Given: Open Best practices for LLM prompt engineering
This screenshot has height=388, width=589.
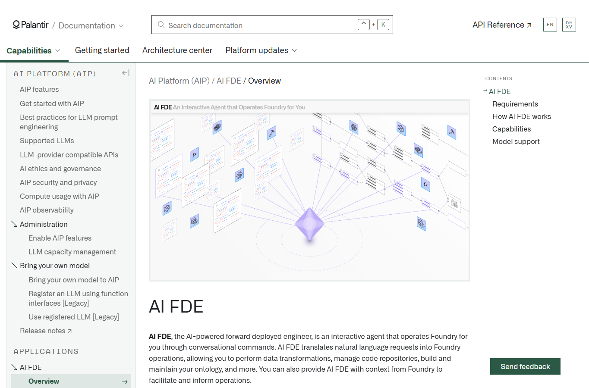Looking at the screenshot, I should click(69, 122).
